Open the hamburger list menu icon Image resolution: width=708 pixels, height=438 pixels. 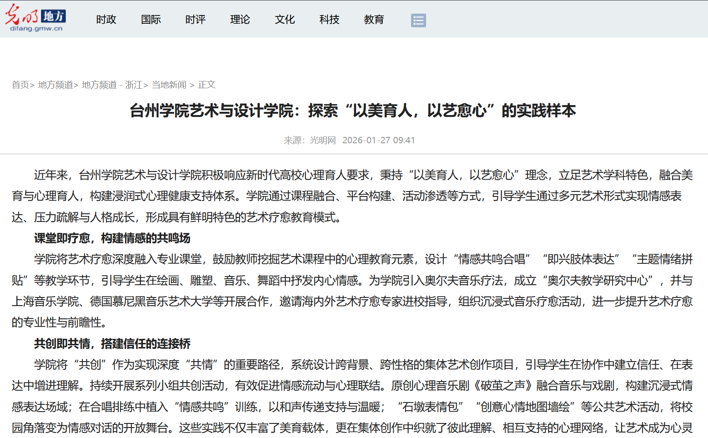point(418,20)
